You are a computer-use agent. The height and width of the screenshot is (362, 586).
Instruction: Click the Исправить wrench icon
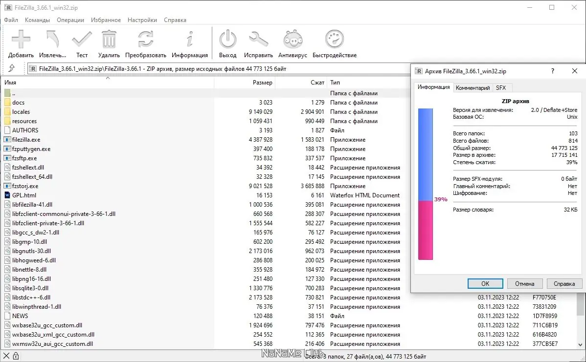258,39
